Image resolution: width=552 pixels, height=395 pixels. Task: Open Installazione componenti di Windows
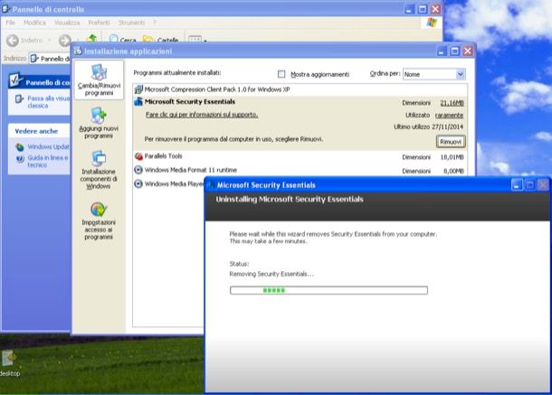98,159
